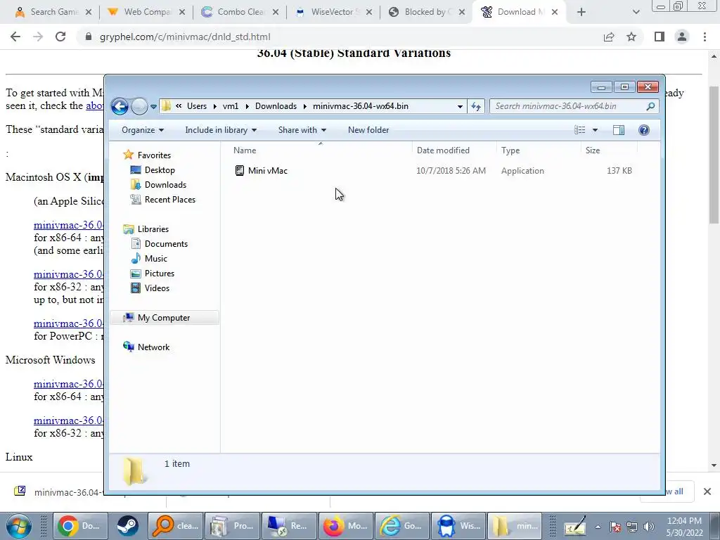Expand the view options dropdown arrow
This screenshot has width=720, height=540.
click(x=595, y=130)
